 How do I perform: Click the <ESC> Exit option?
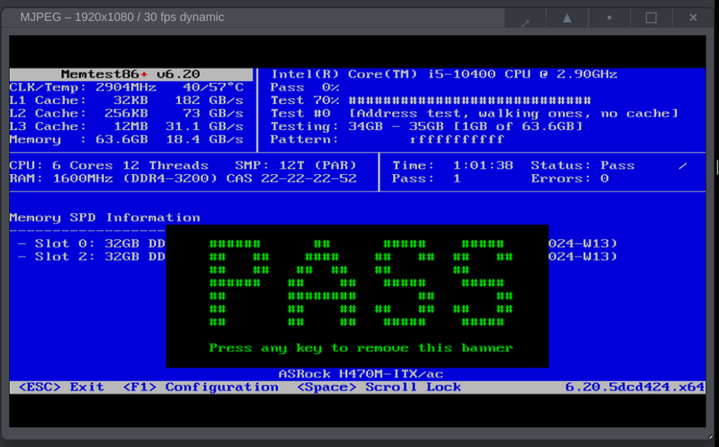pyautogui.click(x=61, y=387)
